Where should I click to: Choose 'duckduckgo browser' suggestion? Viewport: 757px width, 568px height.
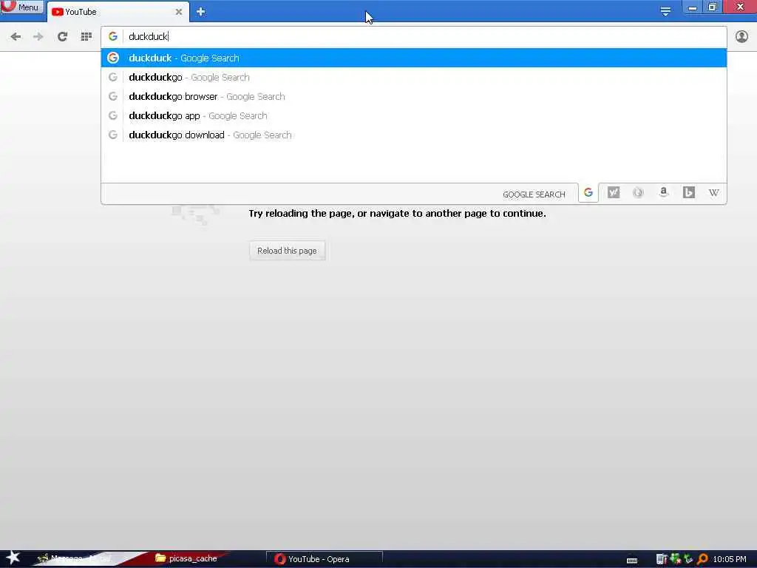point(414,97)
